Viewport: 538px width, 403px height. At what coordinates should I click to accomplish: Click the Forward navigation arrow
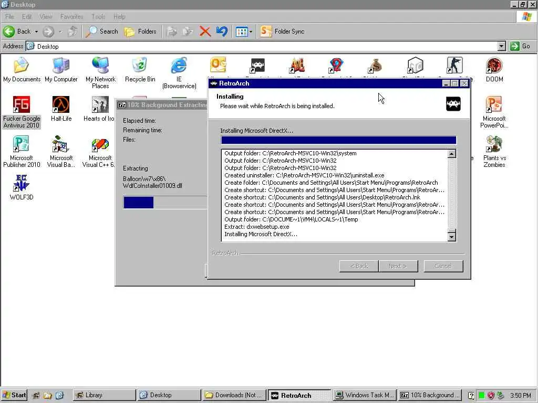(x=48, y=31)
